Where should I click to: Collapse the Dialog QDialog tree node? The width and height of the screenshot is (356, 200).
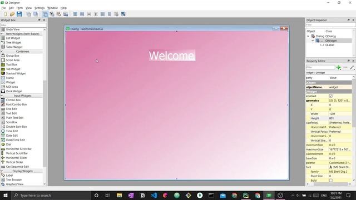pos(308,36)
